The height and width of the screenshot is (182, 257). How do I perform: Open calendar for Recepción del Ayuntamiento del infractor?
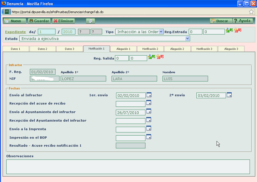(149, 120)
